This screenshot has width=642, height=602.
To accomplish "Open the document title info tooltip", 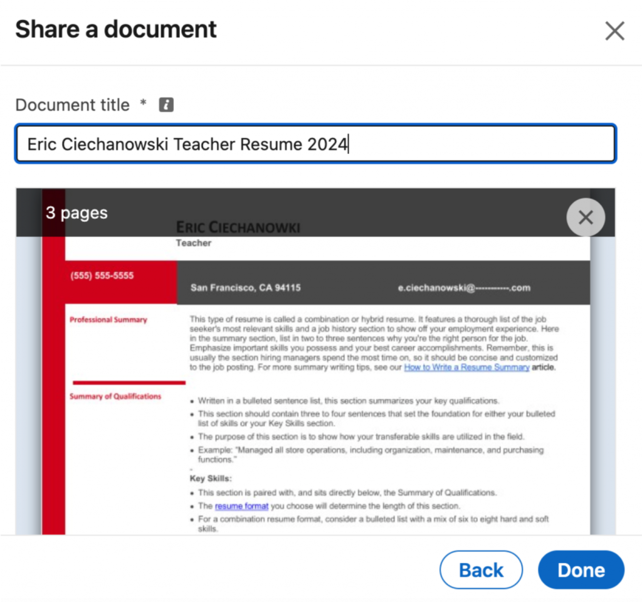I will (166, 105).
